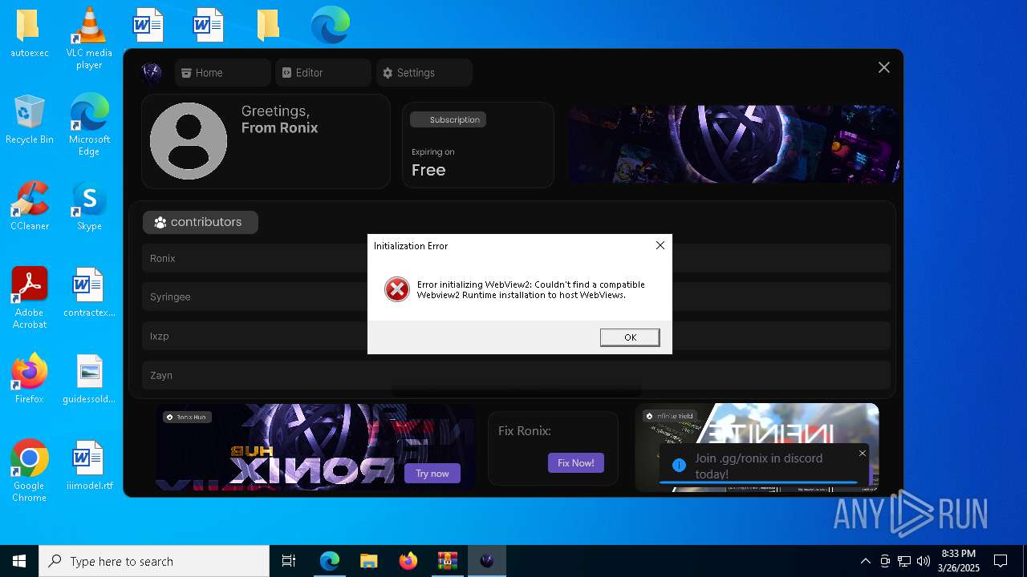Select the Ixzp contributor row
Screen dimensions: 1027x577
pyautogui.click(x=516, y=336)
